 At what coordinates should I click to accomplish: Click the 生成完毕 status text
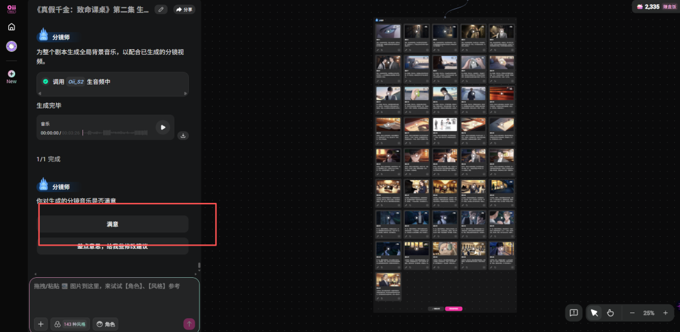click(x=49, y=105)
